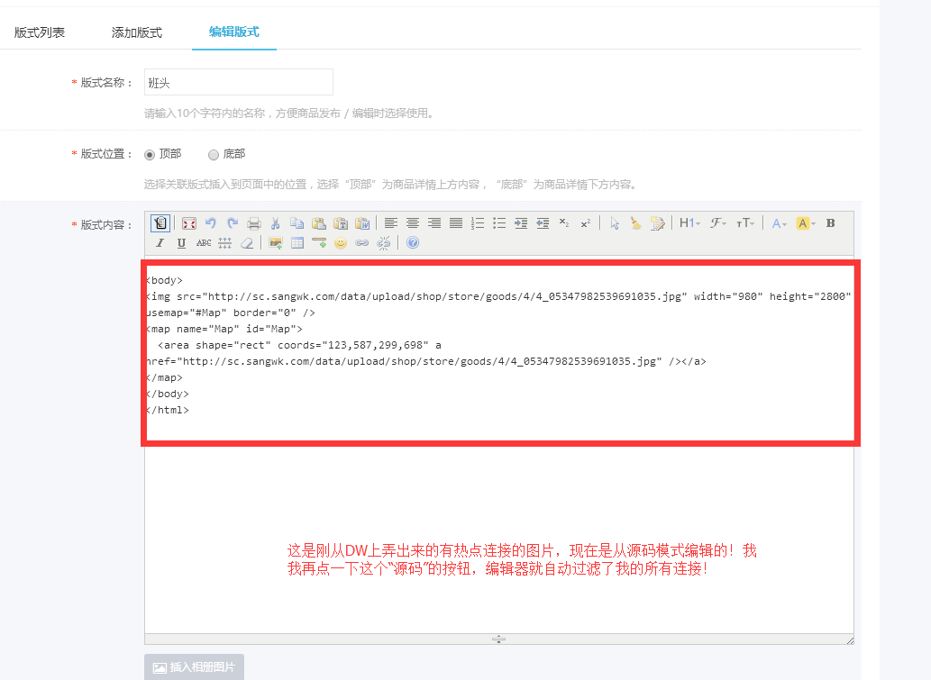The width and height of the screenshot is (931, 680).
Task: Insert a horizontal rule
Action: click(319, 242)
